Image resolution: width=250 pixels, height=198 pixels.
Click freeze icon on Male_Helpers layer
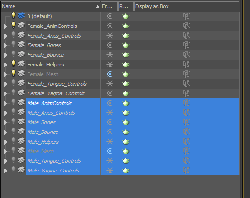point(110,142)
